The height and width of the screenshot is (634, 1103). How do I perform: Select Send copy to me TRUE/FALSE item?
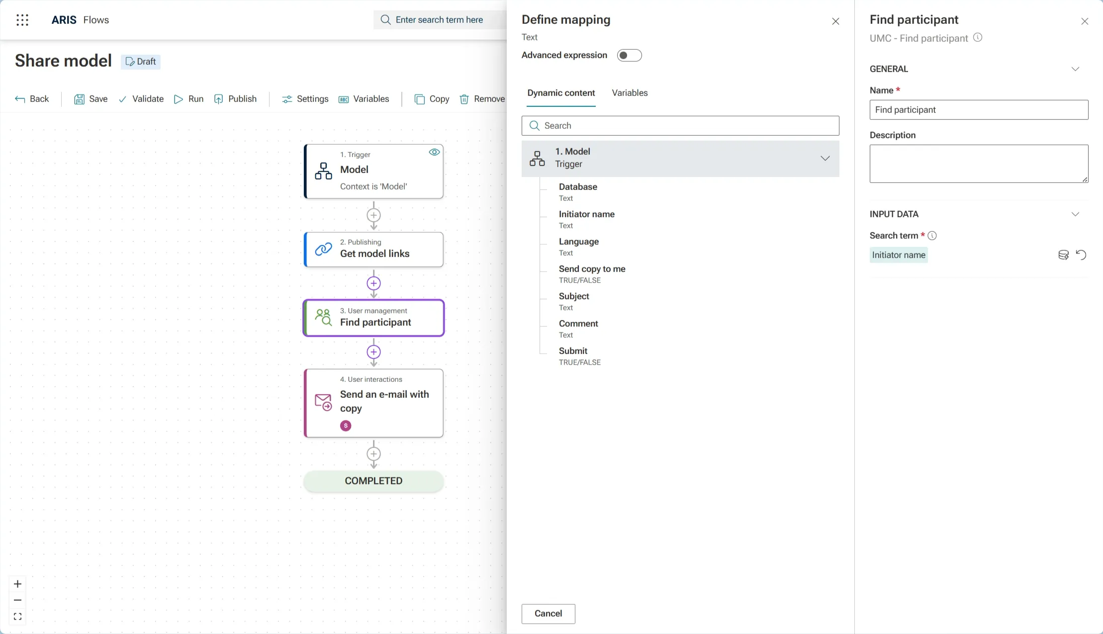tap(592, 273)
